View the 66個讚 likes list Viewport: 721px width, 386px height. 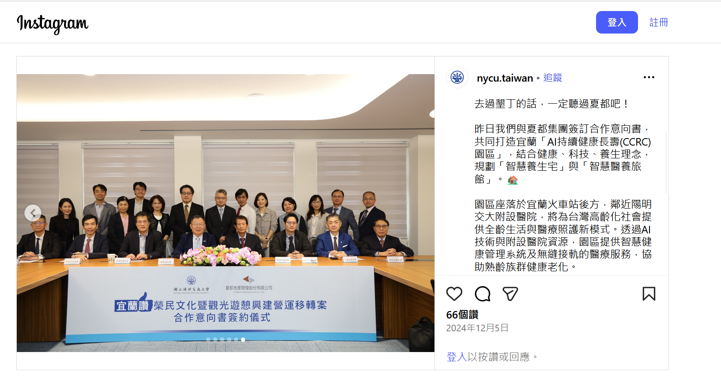[462, 315]
